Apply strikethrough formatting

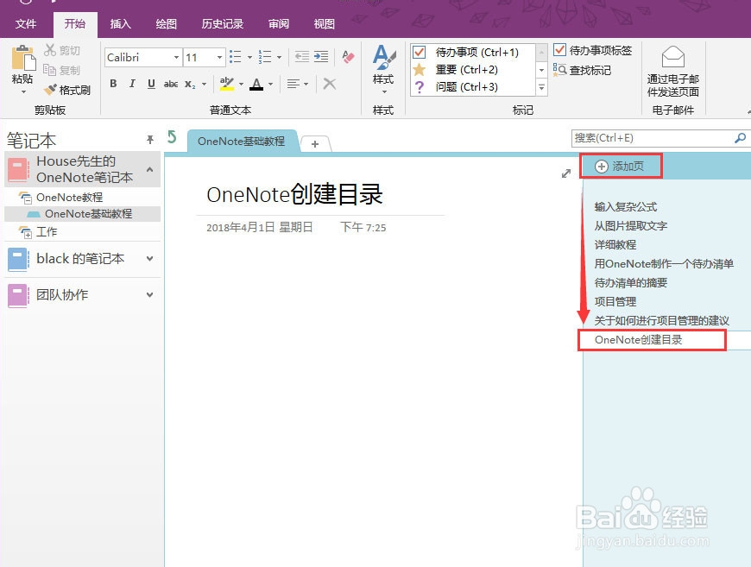tap(171, 85)
